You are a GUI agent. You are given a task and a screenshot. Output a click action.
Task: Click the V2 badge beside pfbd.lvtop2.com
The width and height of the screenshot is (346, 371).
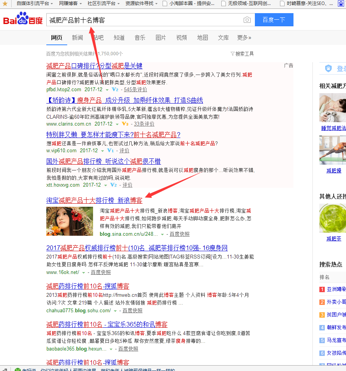[x=115, y=89]
